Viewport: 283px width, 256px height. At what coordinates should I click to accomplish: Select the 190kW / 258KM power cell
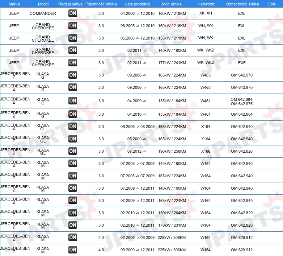[x=172, y=151]
